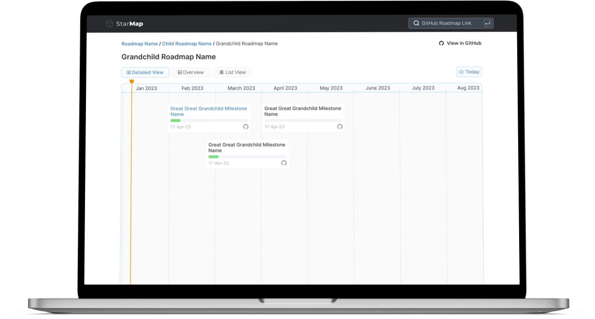Switch to the List View tab
Image resolution: width=595 pixels, height=319 pixels.
[x=232, y=73]
